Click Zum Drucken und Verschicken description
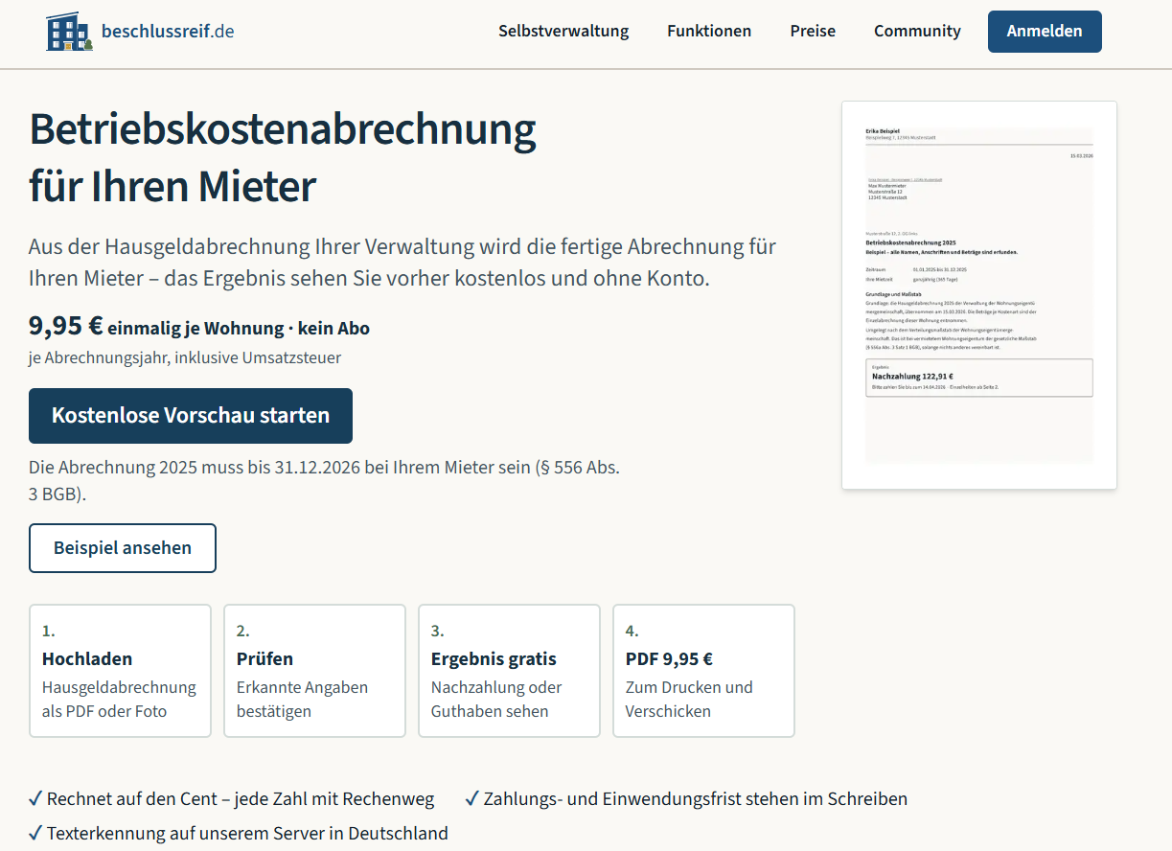 (x=689, y=699)
